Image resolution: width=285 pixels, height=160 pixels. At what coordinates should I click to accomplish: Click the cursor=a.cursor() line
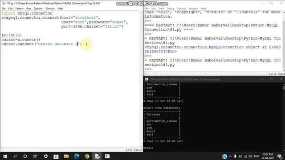[x=21, y=40]
